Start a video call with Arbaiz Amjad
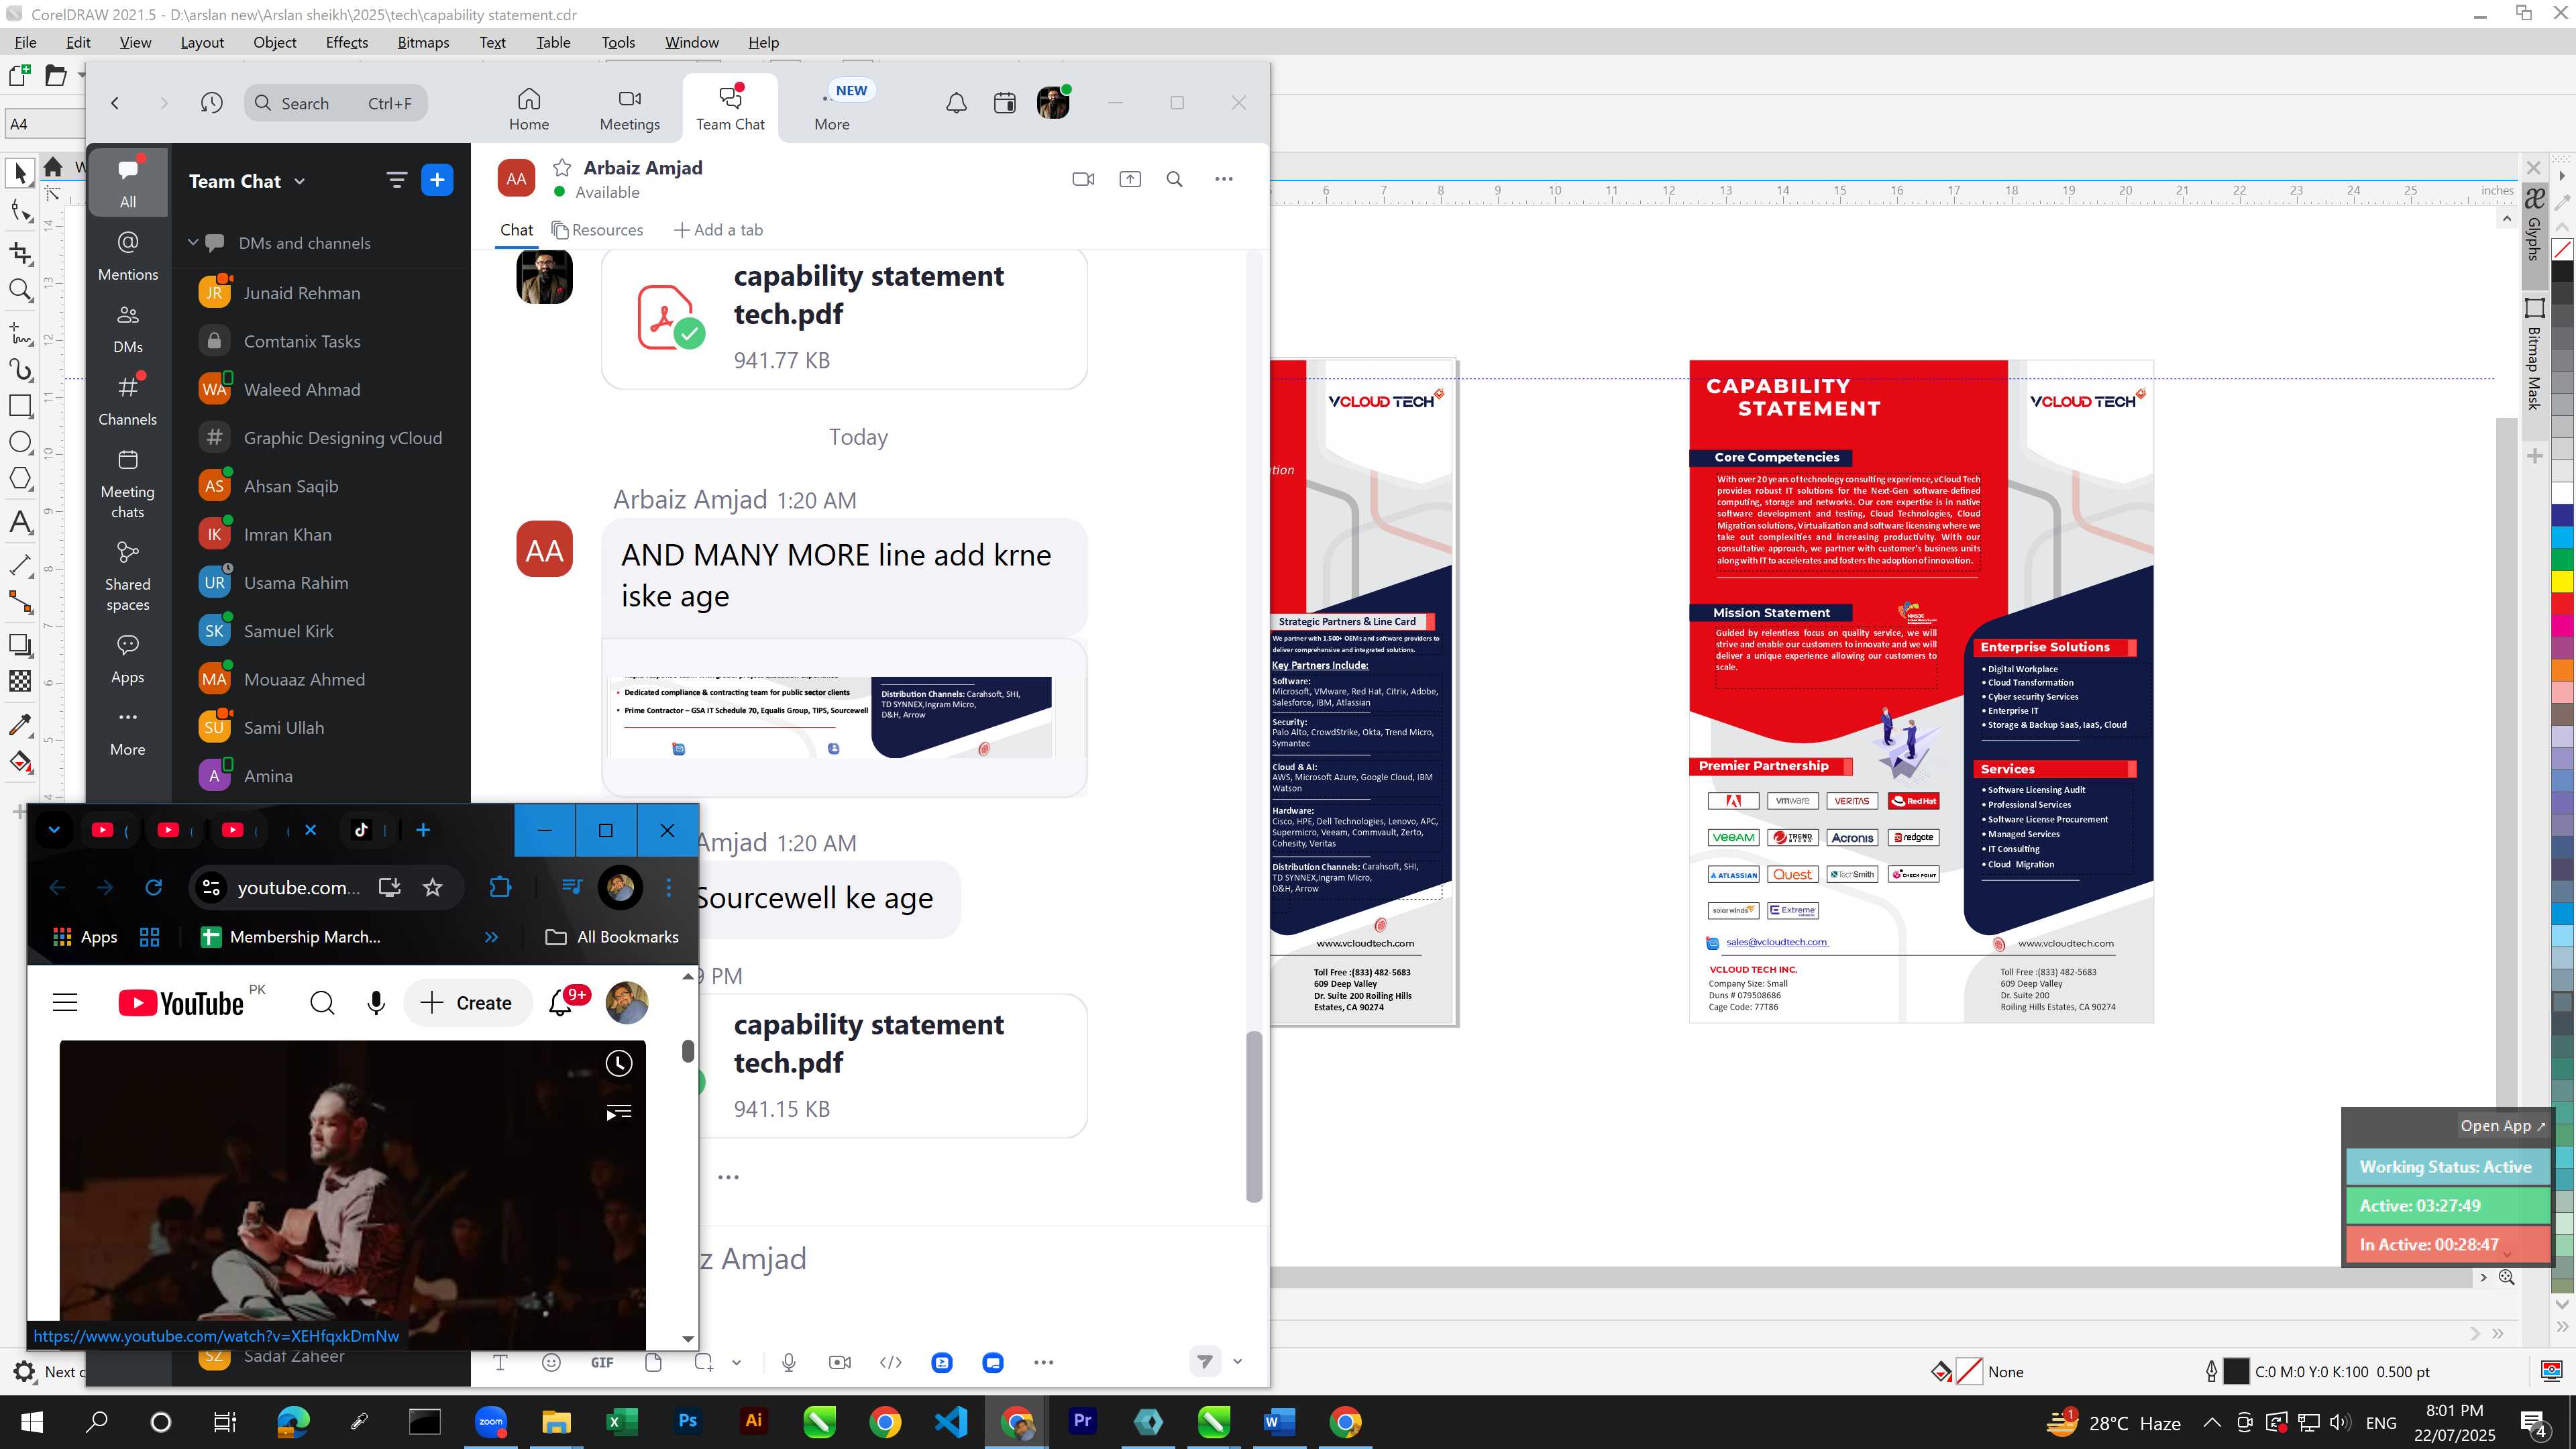This screenshot has width=2576, height=1449. coord(1083,179)
